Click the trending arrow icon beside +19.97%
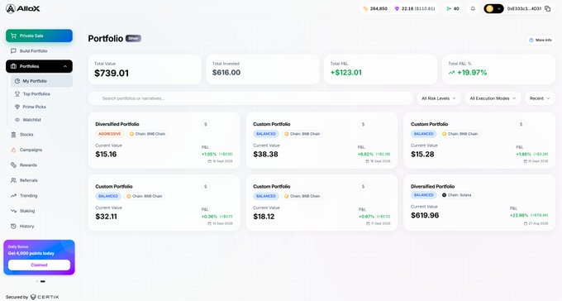The height and width of the screenshot is (301, 562). (x=451, y=73)
